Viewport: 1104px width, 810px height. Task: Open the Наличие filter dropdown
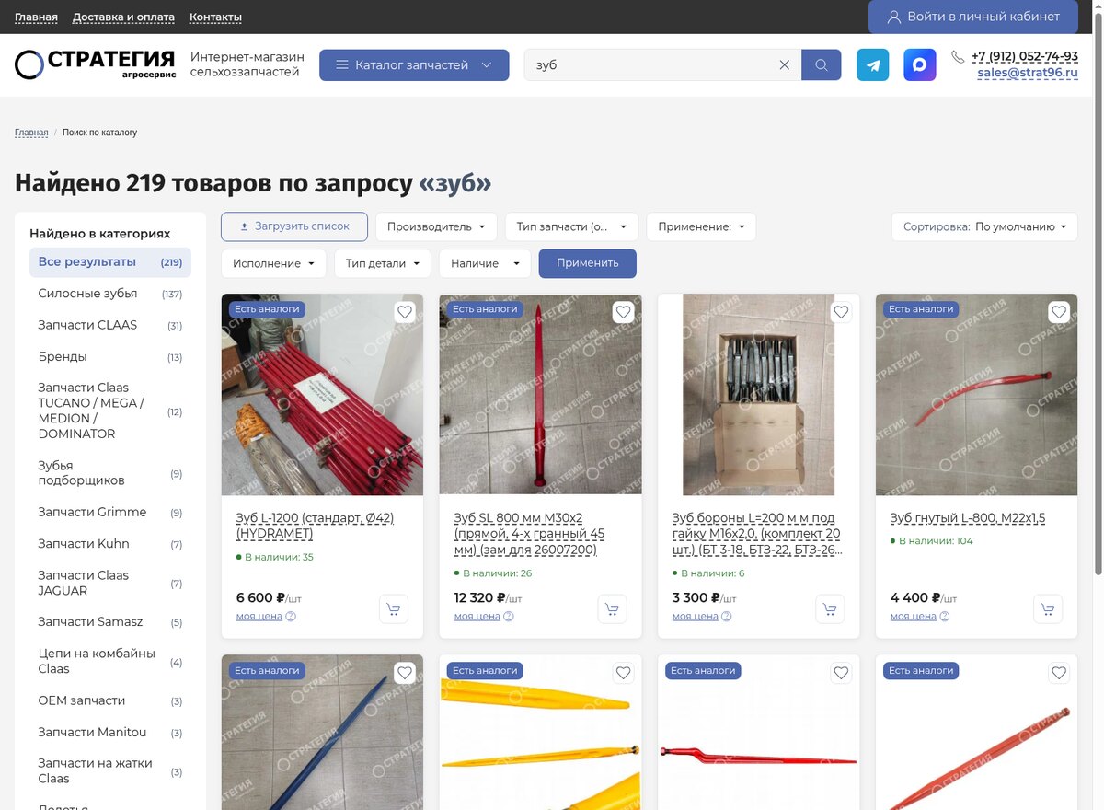pyautogui.click(x=485, y=263)
